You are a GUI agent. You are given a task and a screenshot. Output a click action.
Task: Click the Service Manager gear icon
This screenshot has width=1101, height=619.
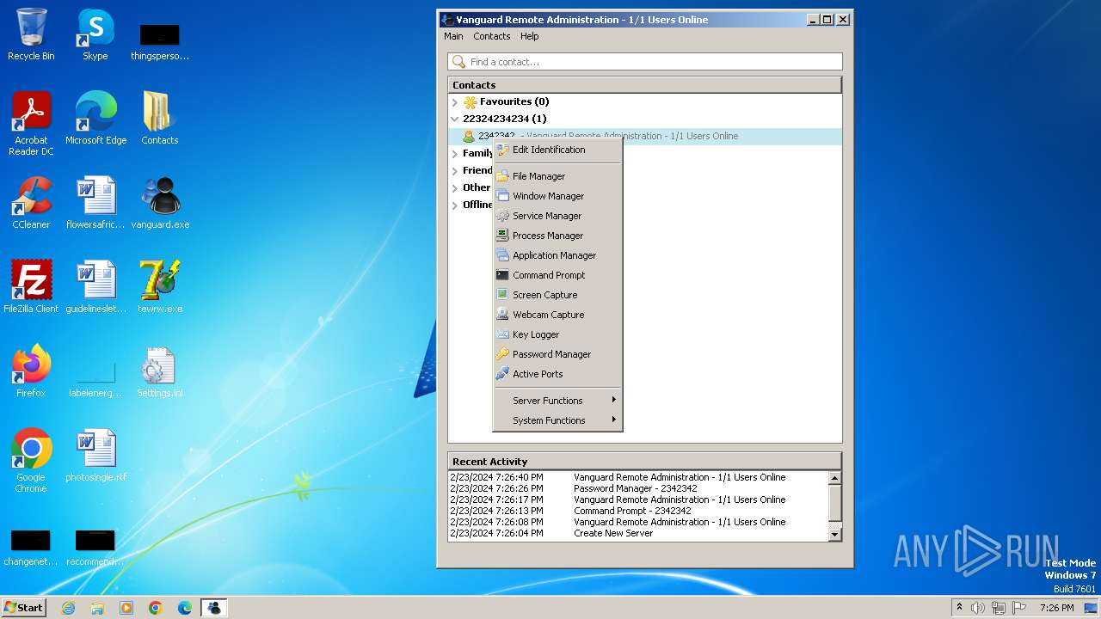point(502,216)
